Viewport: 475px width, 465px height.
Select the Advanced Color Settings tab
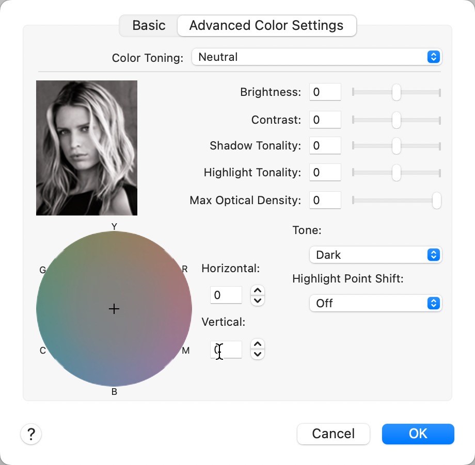(x=266, y=25)
